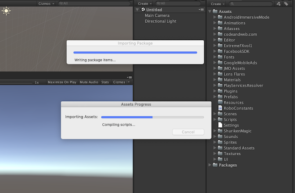Click the Importing Assets progress bar

pyautogui.click(x=152, y=117)
